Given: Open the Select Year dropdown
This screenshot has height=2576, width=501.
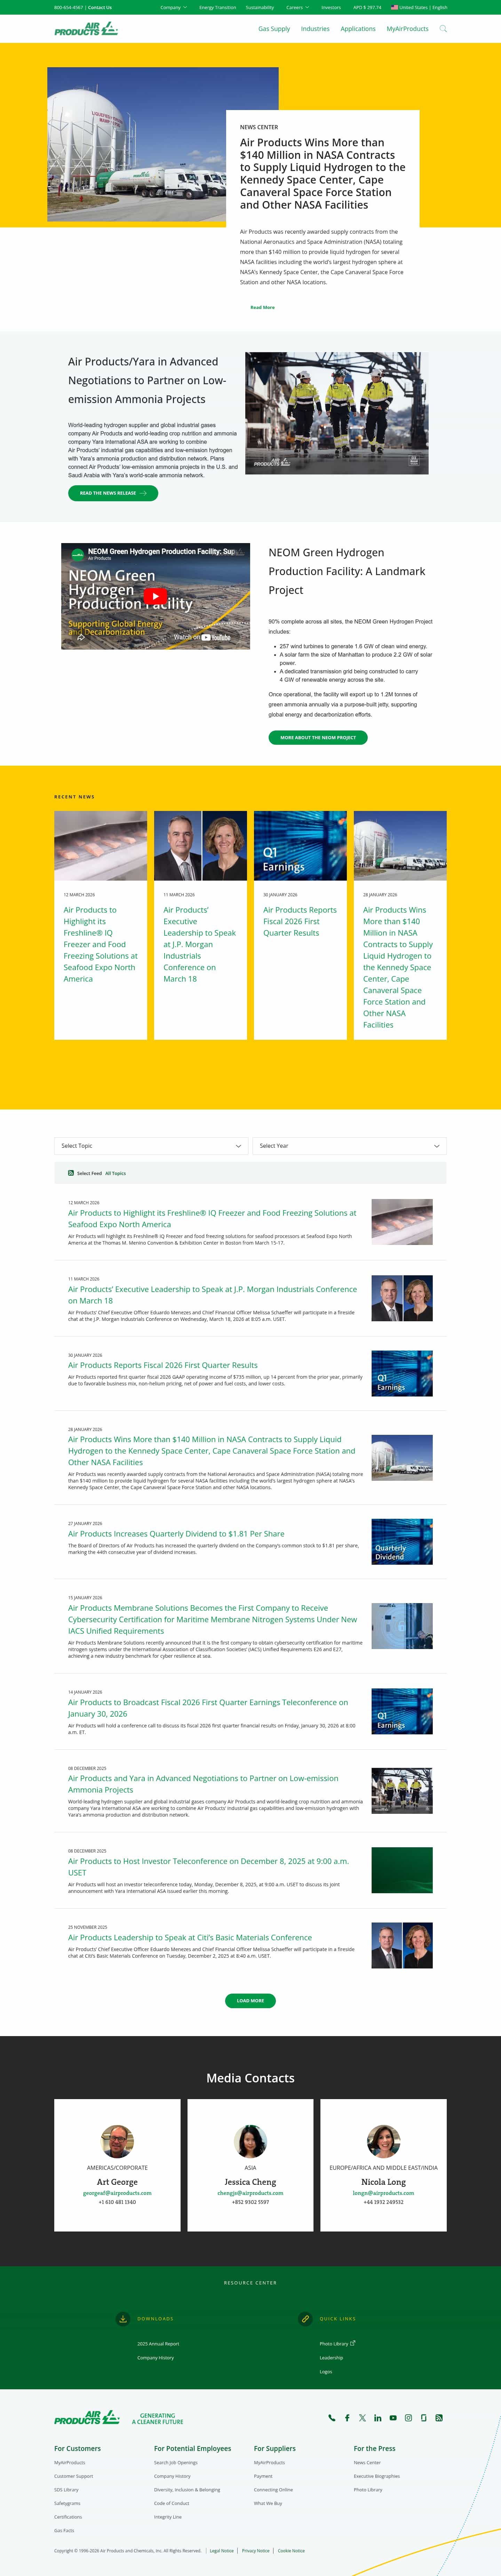Looking at the screenshot, I should pos(349,1146).
